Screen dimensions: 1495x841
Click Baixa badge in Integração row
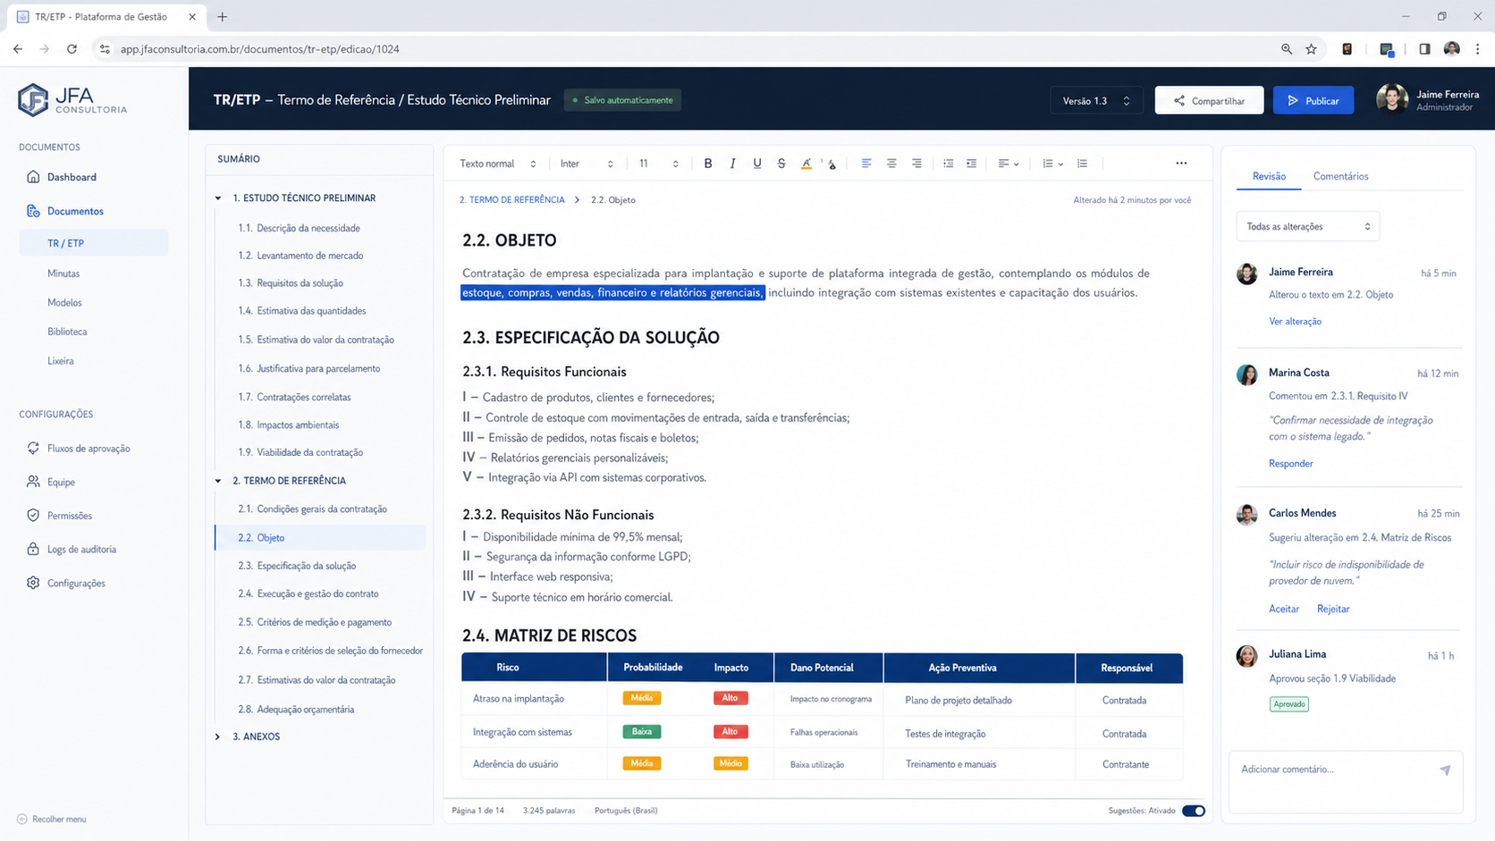coord(641,731)
